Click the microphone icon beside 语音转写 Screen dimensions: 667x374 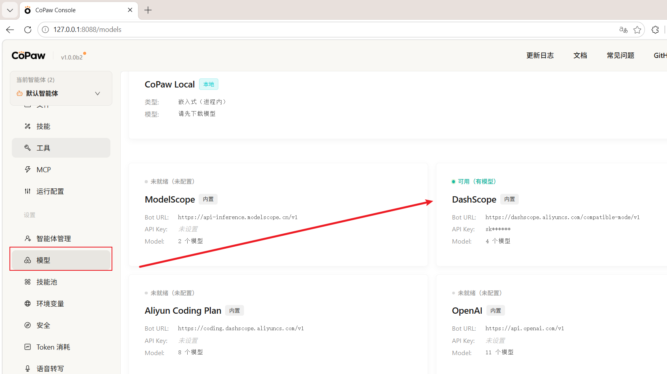click(28, 368)
